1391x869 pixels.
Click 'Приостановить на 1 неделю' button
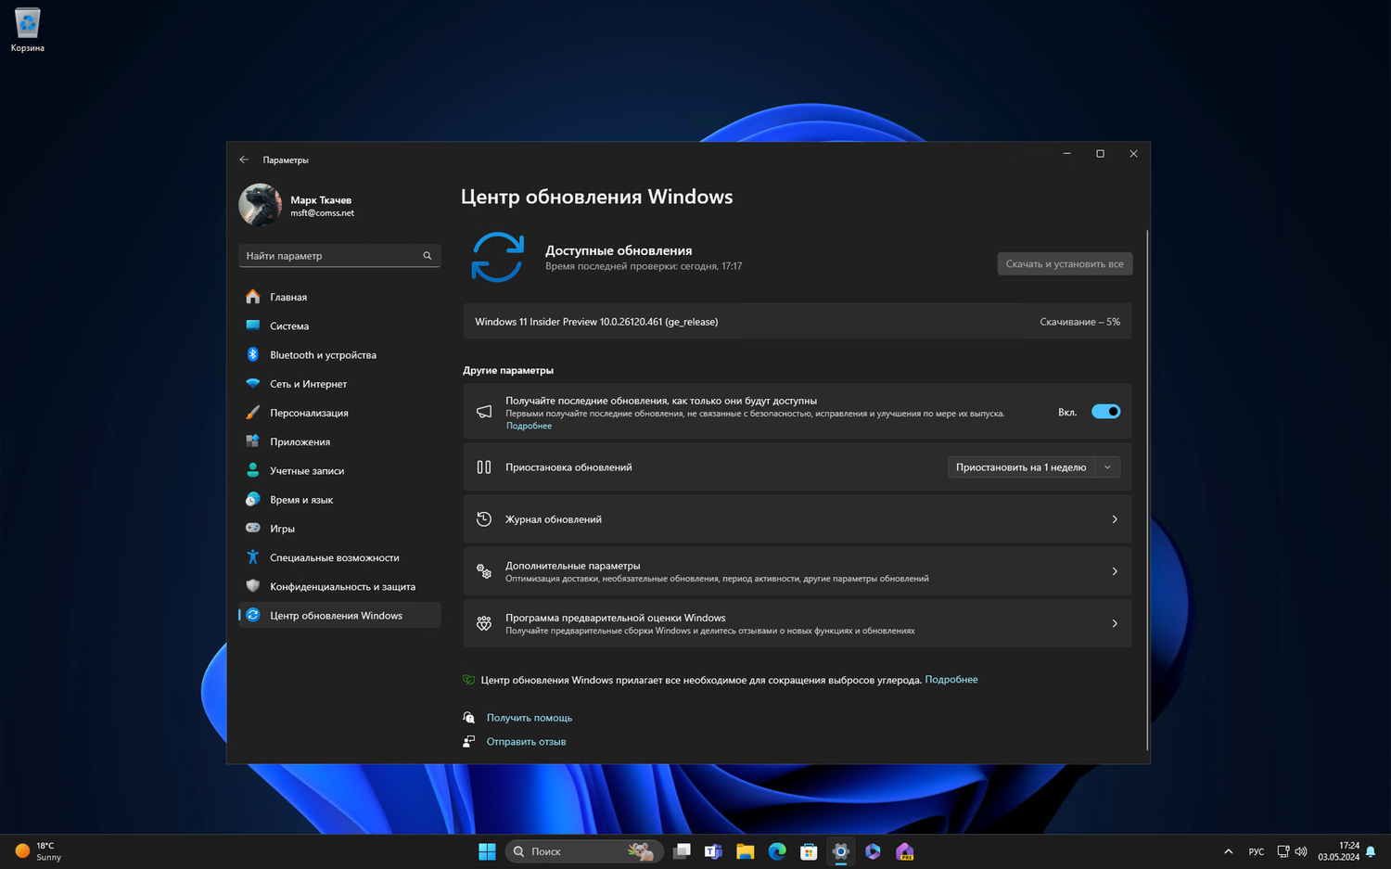1021,467
